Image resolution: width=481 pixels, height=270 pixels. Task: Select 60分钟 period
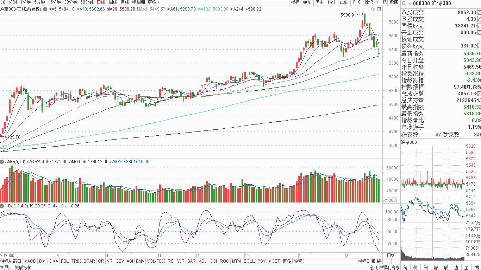click(87, 2)
